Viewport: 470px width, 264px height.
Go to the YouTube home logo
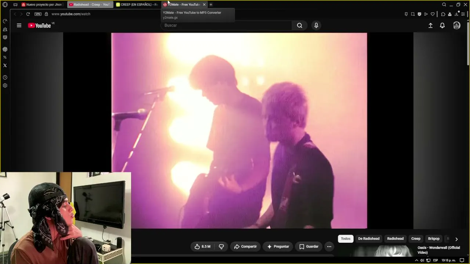point(40,25)
